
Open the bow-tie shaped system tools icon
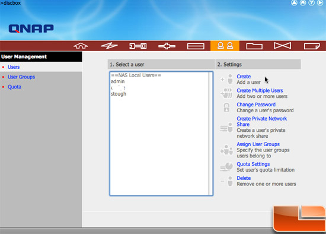(x=282, y=46)
